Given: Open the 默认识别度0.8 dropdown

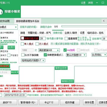Looking at the screenshot, I should 76,55.
